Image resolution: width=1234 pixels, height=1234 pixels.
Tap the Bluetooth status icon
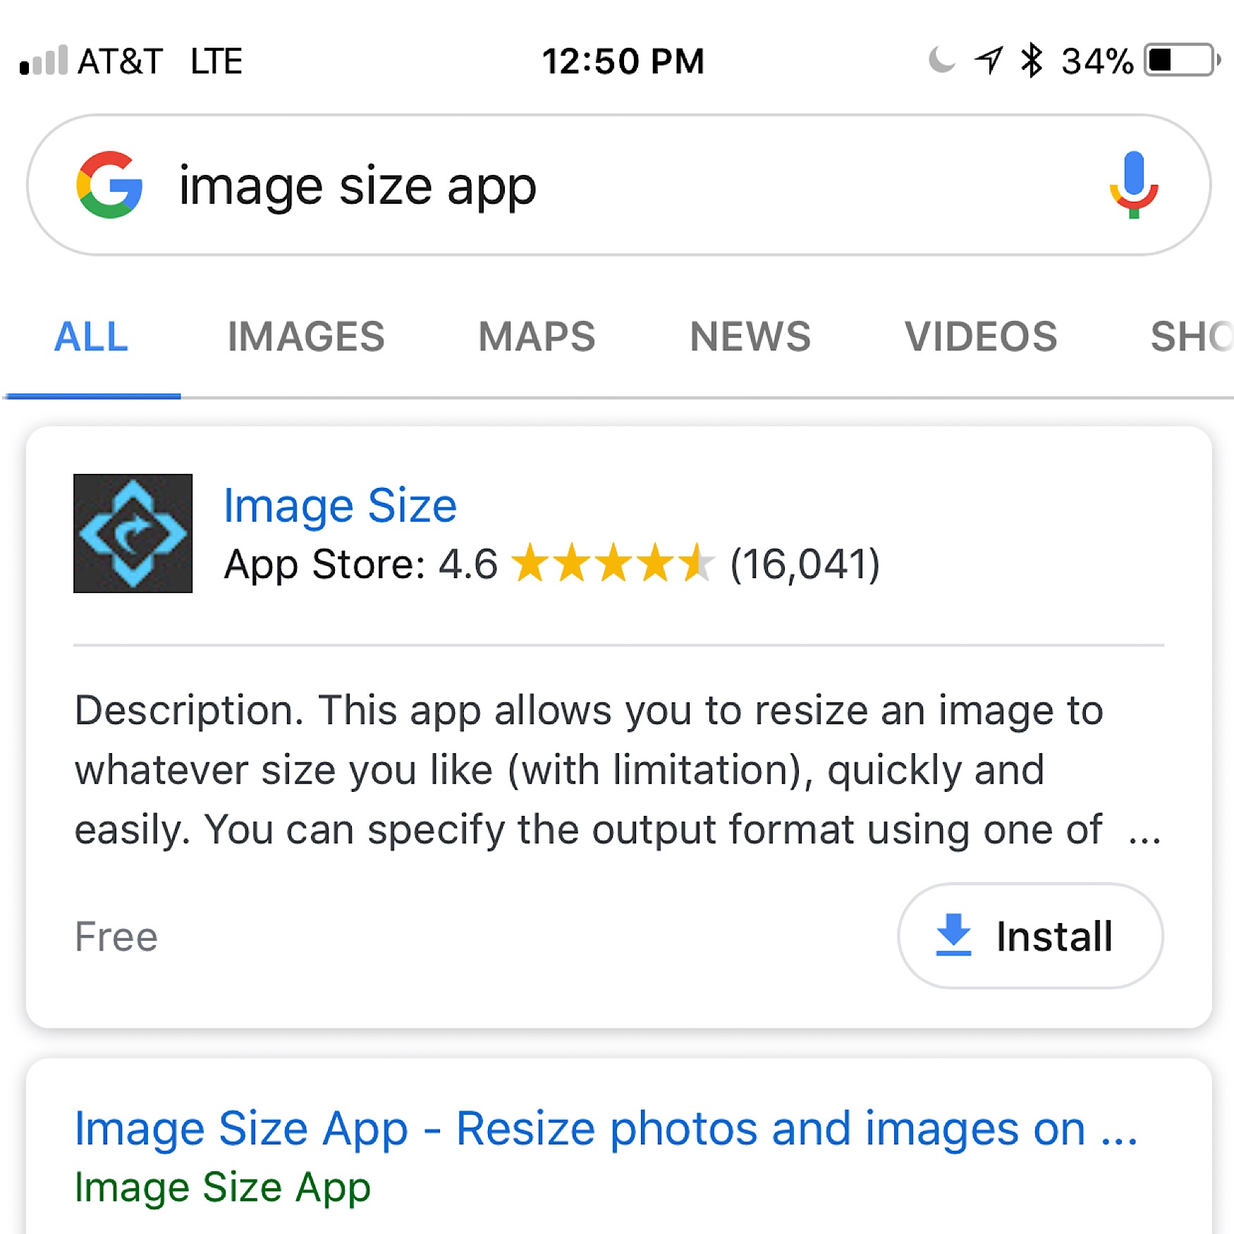click(x=1032, y=61)
